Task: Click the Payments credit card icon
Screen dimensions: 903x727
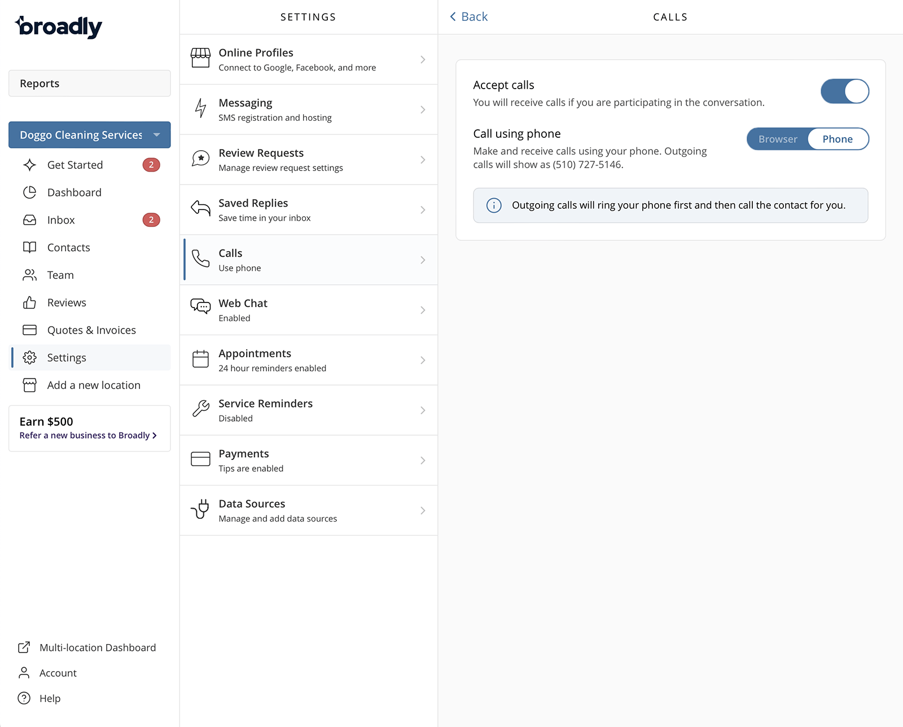Action: 200,459
